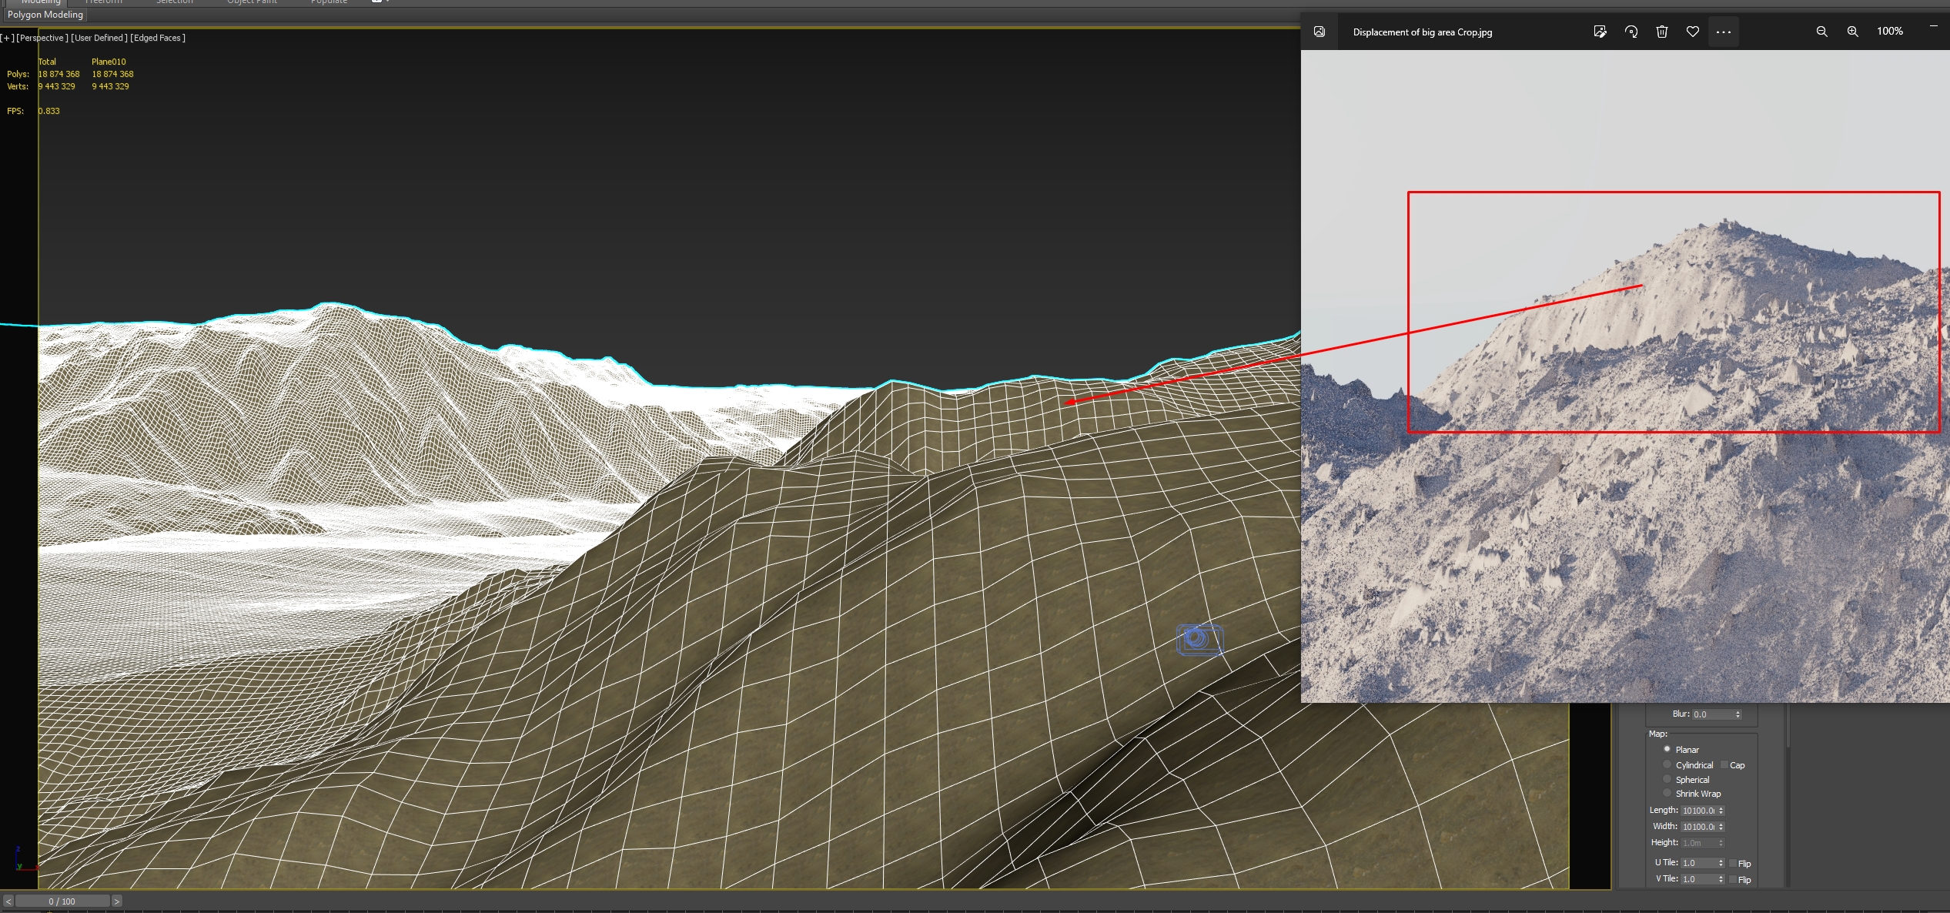Viewport: 1950px width, 913px height.
Task: Switch to the Object Paint ribbon tab
Action: pyautogui.click(x=252, y=2)
